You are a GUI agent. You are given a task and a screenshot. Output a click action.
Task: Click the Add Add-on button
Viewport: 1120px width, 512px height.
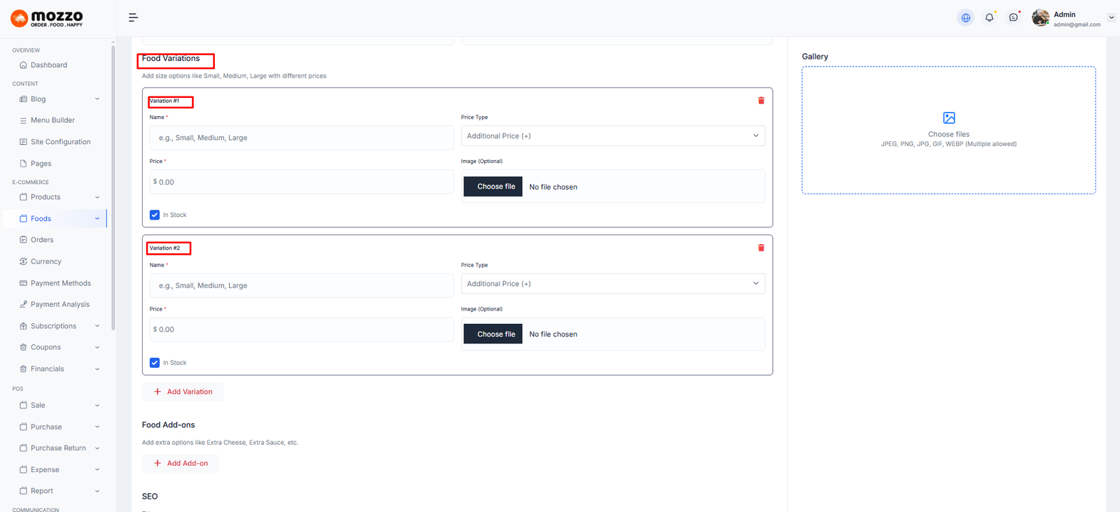[x=181, y=463]
